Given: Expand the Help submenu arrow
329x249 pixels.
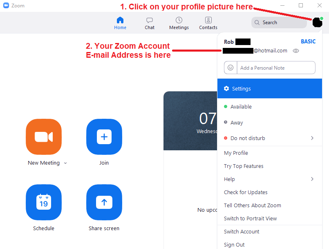Looking at the screenshot, I should pos(312,179).
